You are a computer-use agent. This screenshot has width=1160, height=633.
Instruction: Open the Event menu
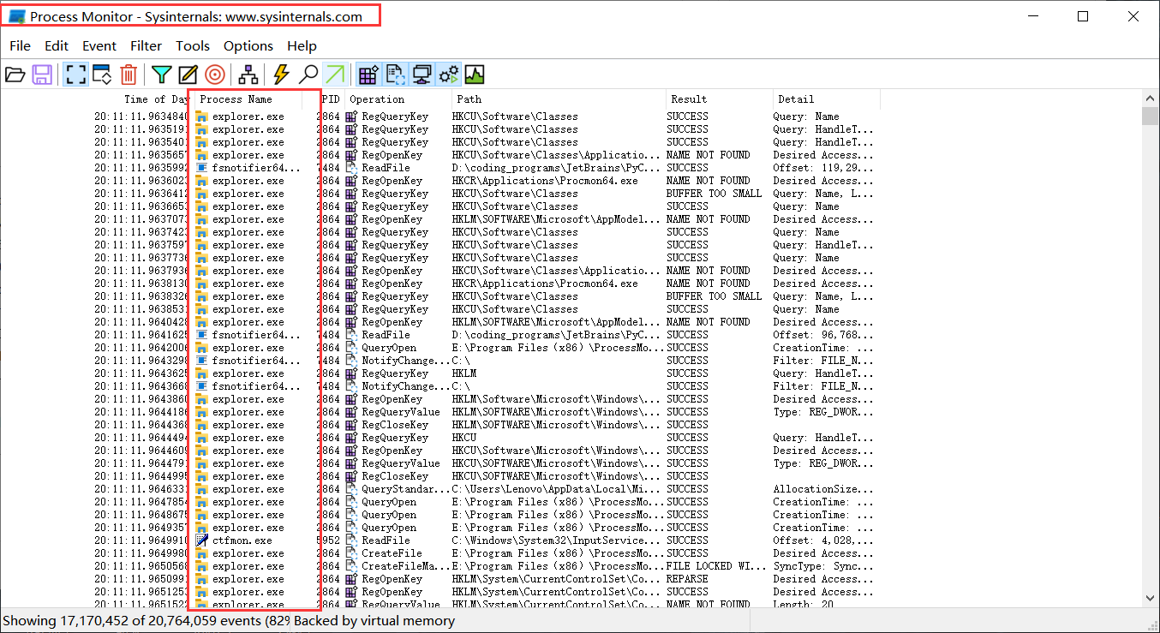coord(99,46)
